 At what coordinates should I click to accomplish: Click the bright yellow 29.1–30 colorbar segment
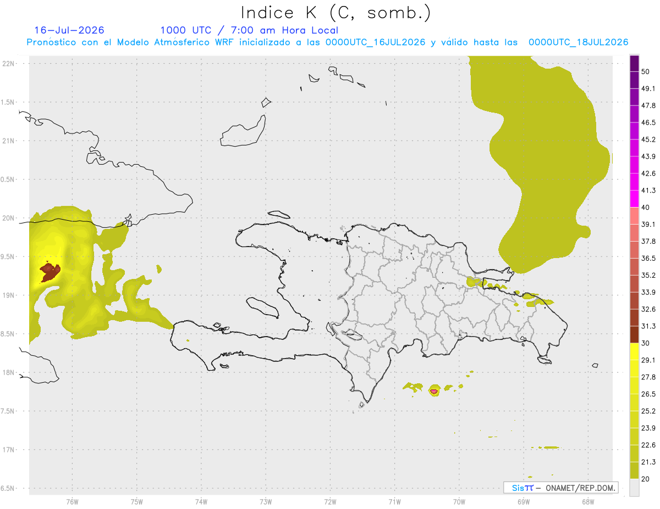[634, 351]
